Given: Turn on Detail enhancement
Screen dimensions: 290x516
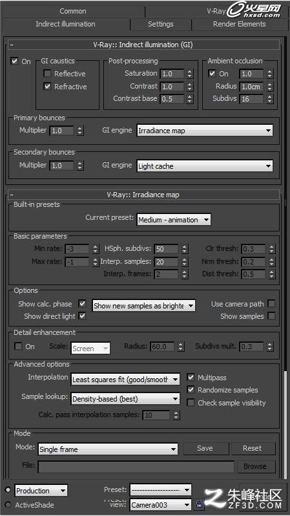Looking at the screenshot, I should point(19,346).
